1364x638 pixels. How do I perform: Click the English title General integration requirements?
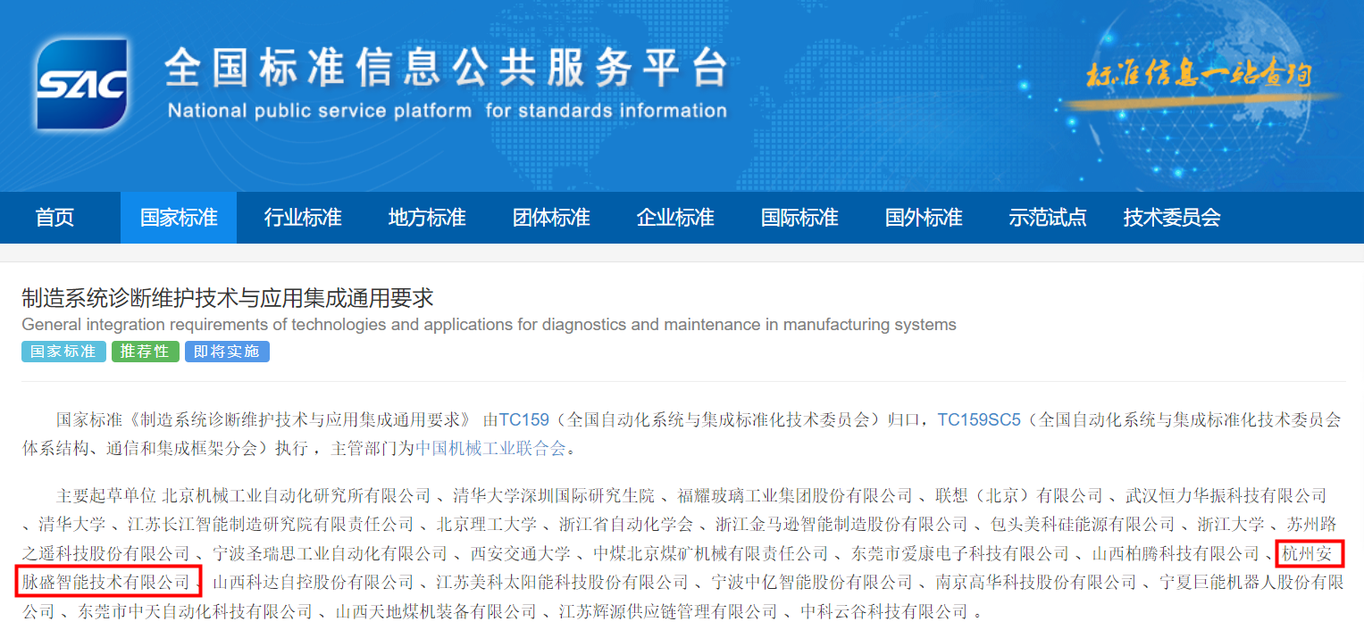(x=489, y=325)
